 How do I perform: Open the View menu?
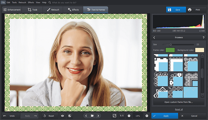tap(38, 2)
